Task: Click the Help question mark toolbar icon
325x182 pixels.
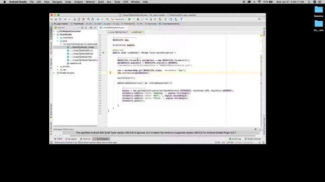Action: point(181,19)
